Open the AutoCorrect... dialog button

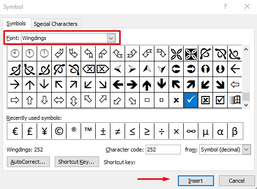28,162
